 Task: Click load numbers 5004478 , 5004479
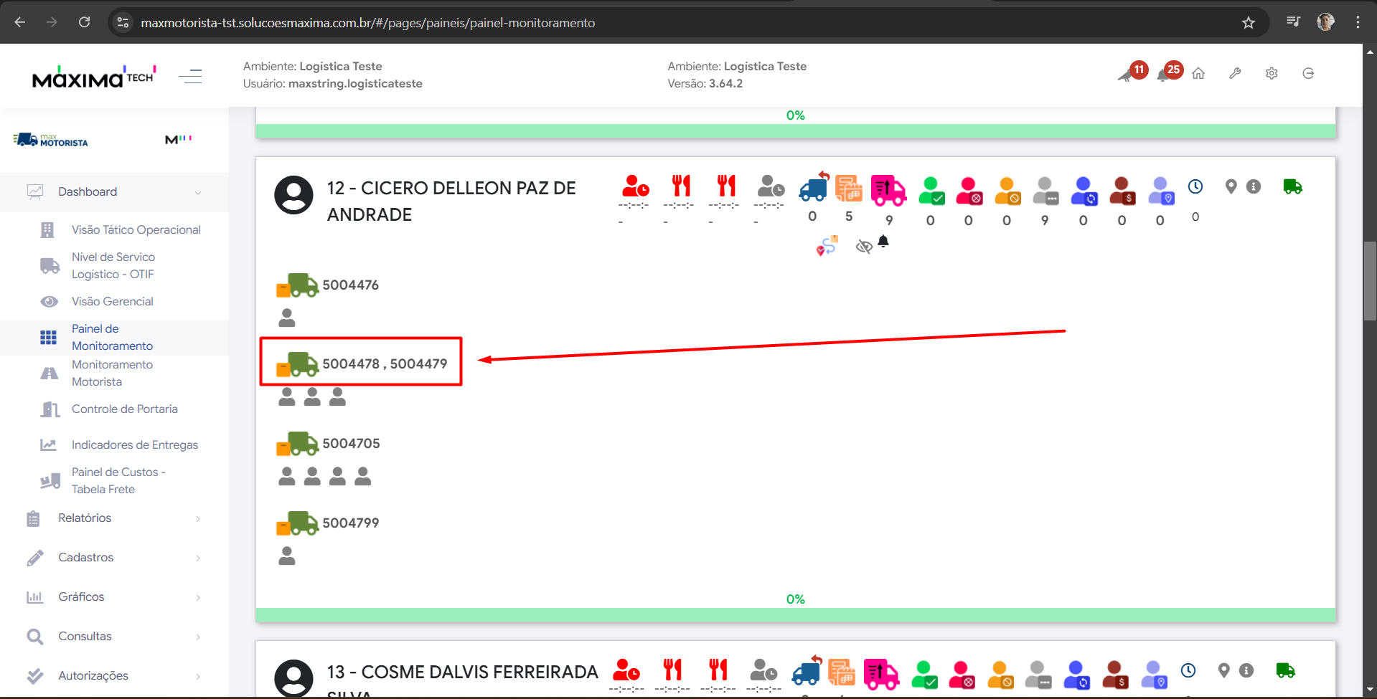tap(385, 363)
